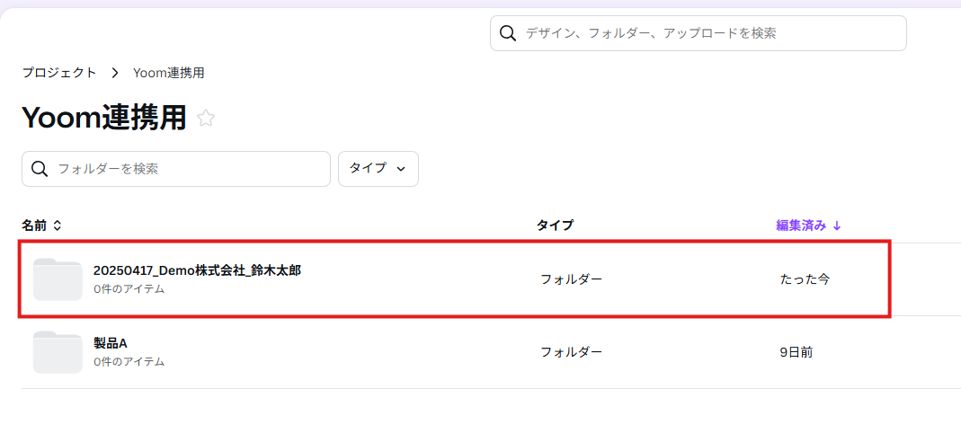Click the 20250417_Demo folder icon
Viewport: 961px width, 433px height.
pyautogui.click(x=58, y=278)
